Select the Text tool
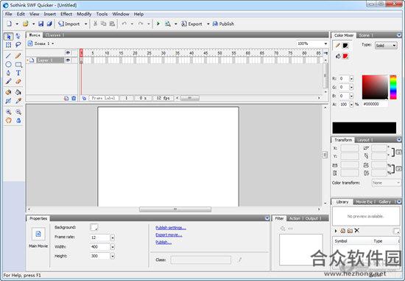The image size is (405, 281). pyautogui.click(x=18, y=73)
